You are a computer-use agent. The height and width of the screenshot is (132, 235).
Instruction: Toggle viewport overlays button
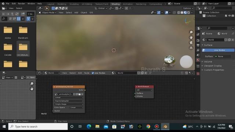tap(166, 12)
